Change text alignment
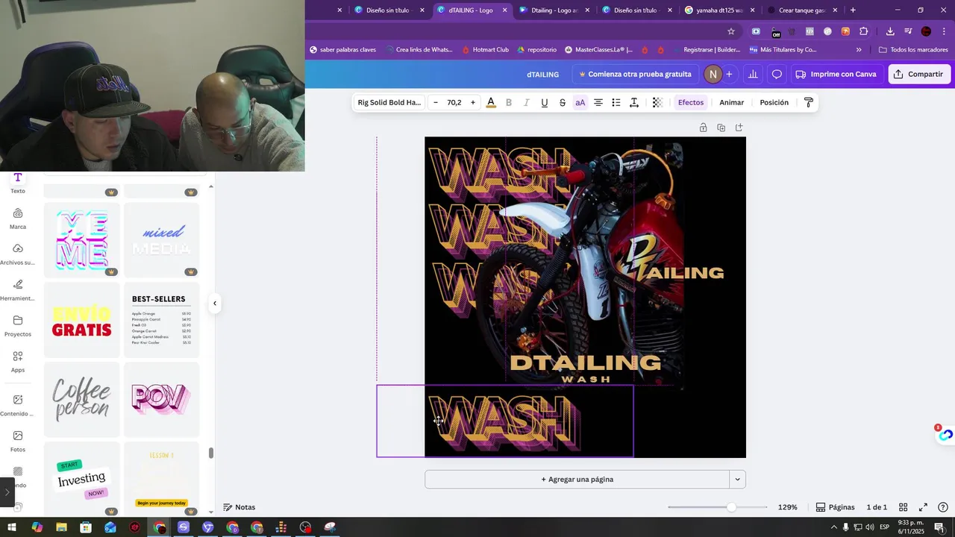Screen dimensions: 955x537 pos(598,102)
